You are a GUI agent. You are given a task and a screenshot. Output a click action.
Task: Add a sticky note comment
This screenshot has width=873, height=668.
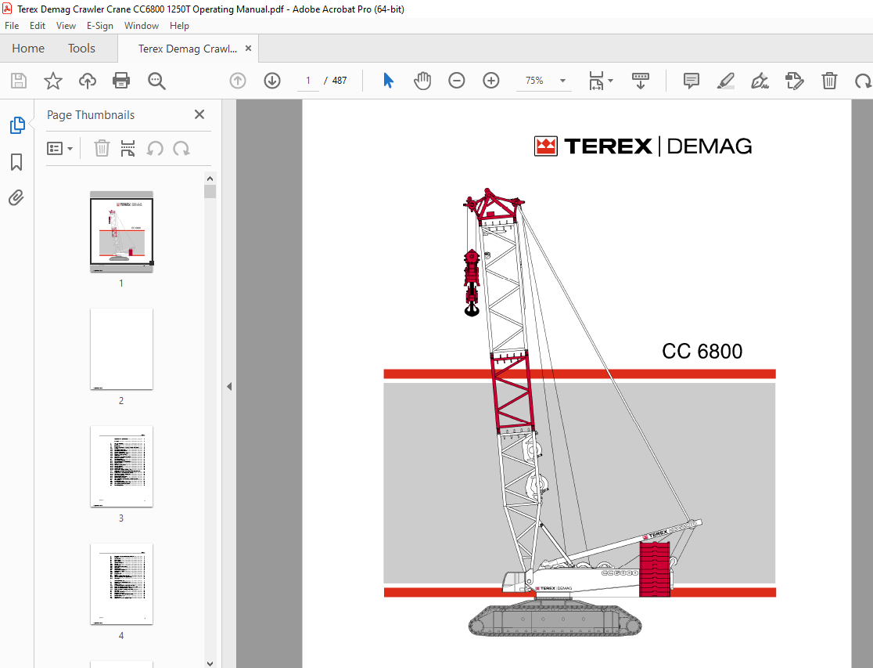[x=691, y=81]
